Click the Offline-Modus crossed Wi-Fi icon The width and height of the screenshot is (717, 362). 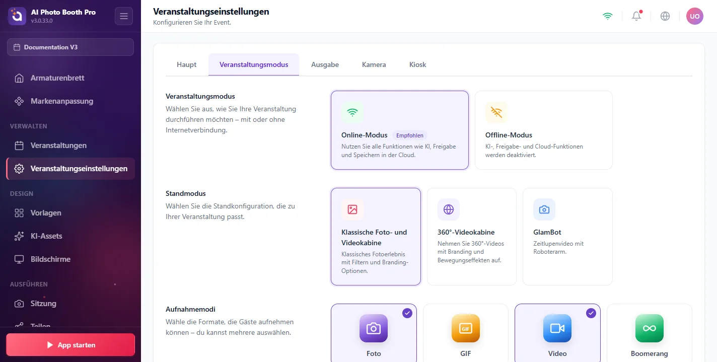pyautogui.click(x=496, y=113)
